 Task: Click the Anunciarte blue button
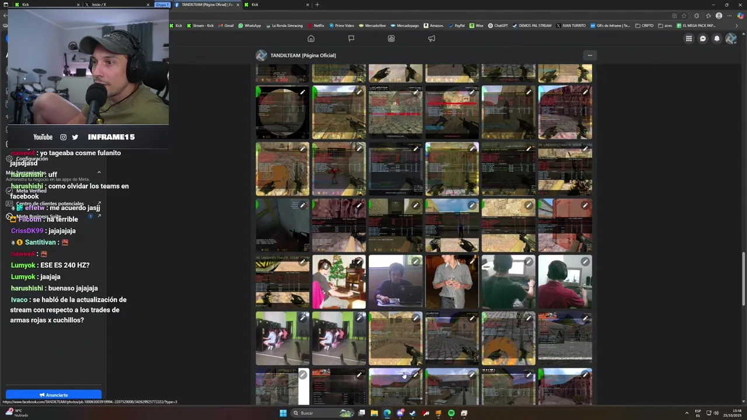pos(54,395)
